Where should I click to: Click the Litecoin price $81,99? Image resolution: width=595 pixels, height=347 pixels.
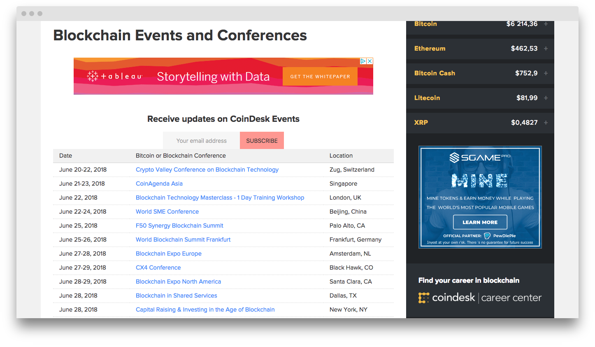click(527, 98)
